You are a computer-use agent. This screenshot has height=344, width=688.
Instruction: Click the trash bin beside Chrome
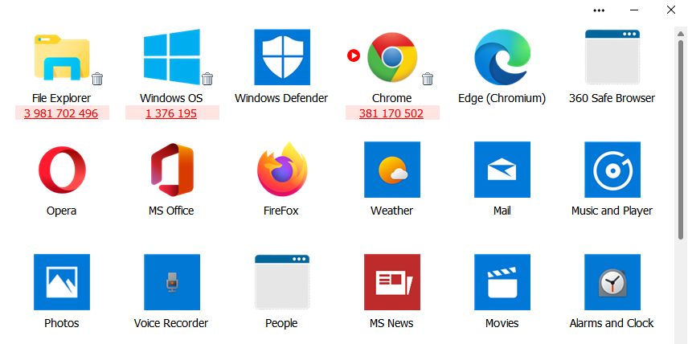click(x=428, y=79)
